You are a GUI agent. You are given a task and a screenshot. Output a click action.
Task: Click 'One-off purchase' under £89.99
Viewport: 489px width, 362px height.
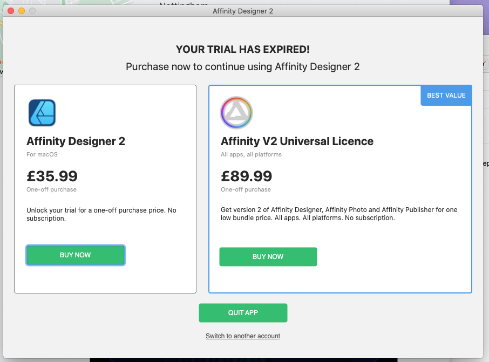tap(246, 189)
